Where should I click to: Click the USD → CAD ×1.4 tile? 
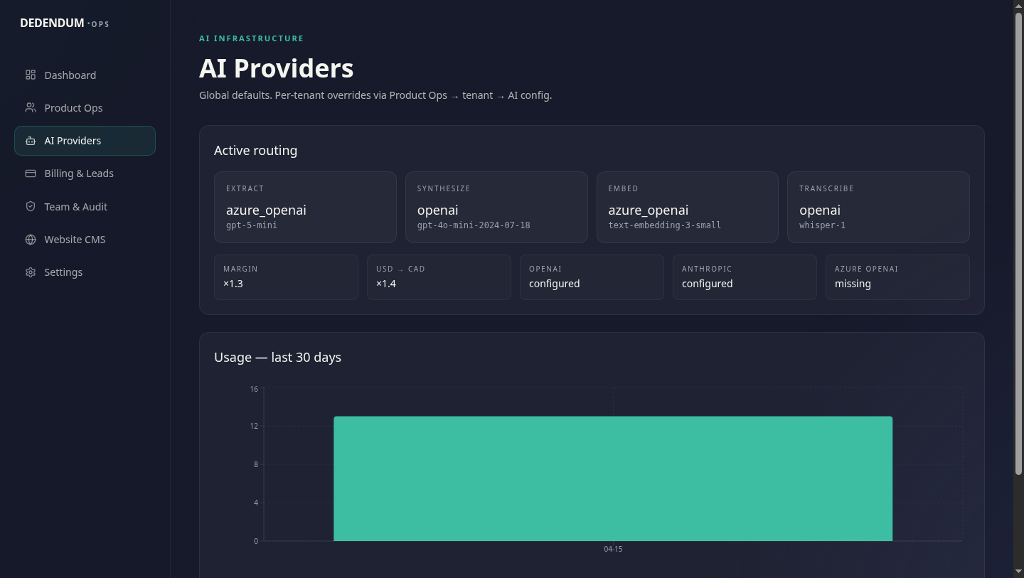pyautogui.click(x=439, y=277)
